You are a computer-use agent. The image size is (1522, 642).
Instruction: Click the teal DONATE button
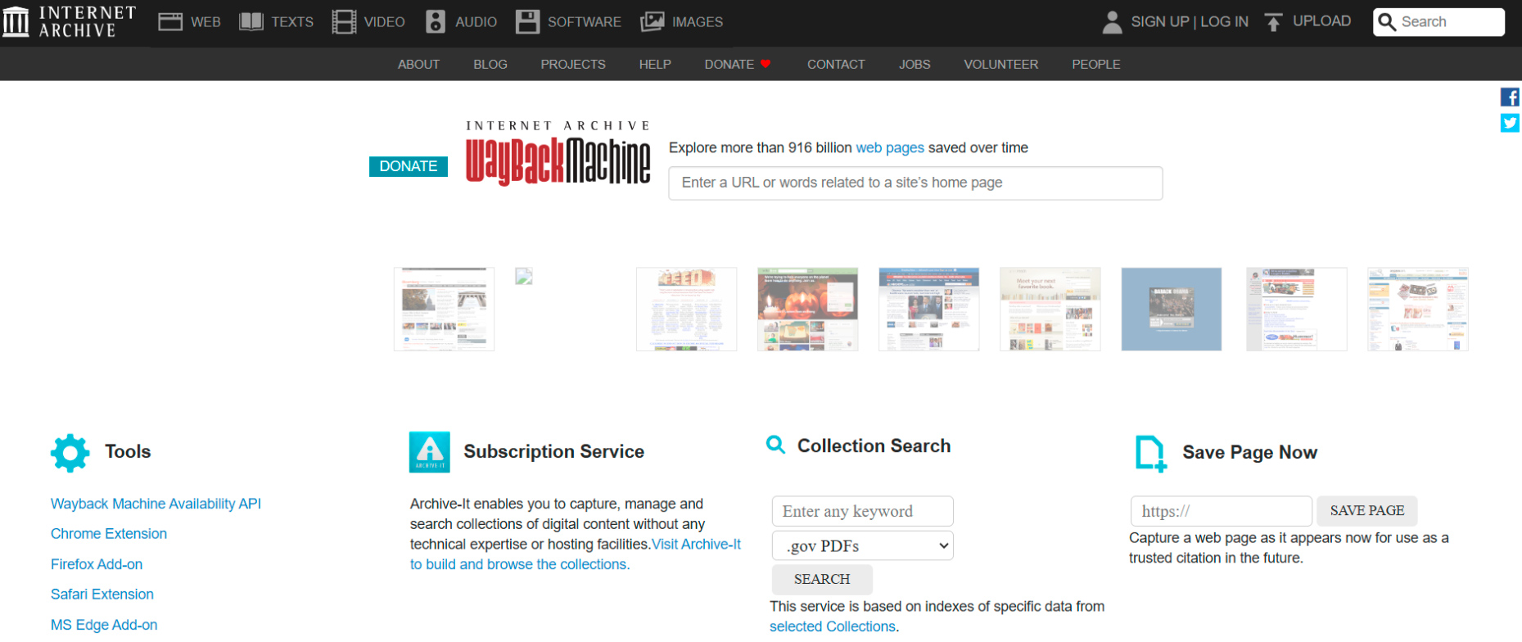click(x=409, y=166)
